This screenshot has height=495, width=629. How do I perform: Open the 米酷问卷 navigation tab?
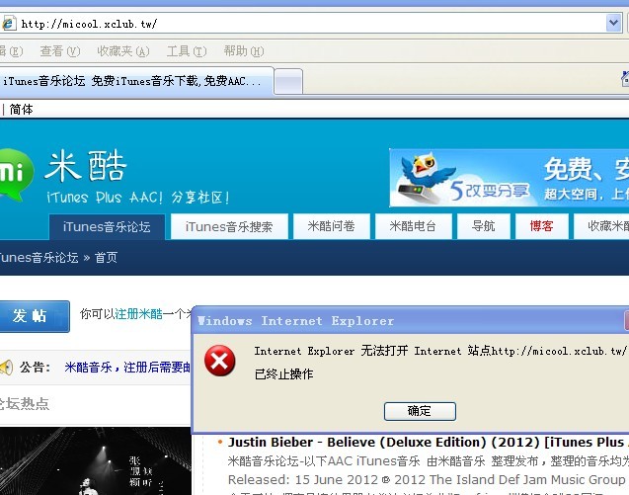(332, 226)
